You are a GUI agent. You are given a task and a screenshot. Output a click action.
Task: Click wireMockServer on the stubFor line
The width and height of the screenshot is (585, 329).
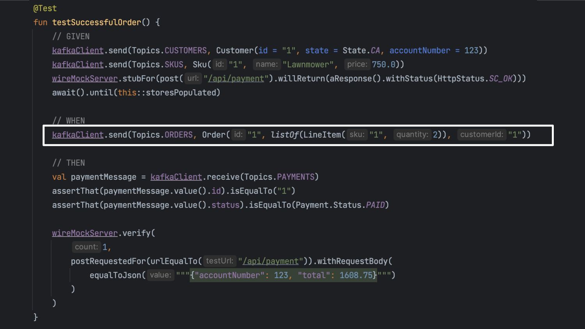(85, 78)
